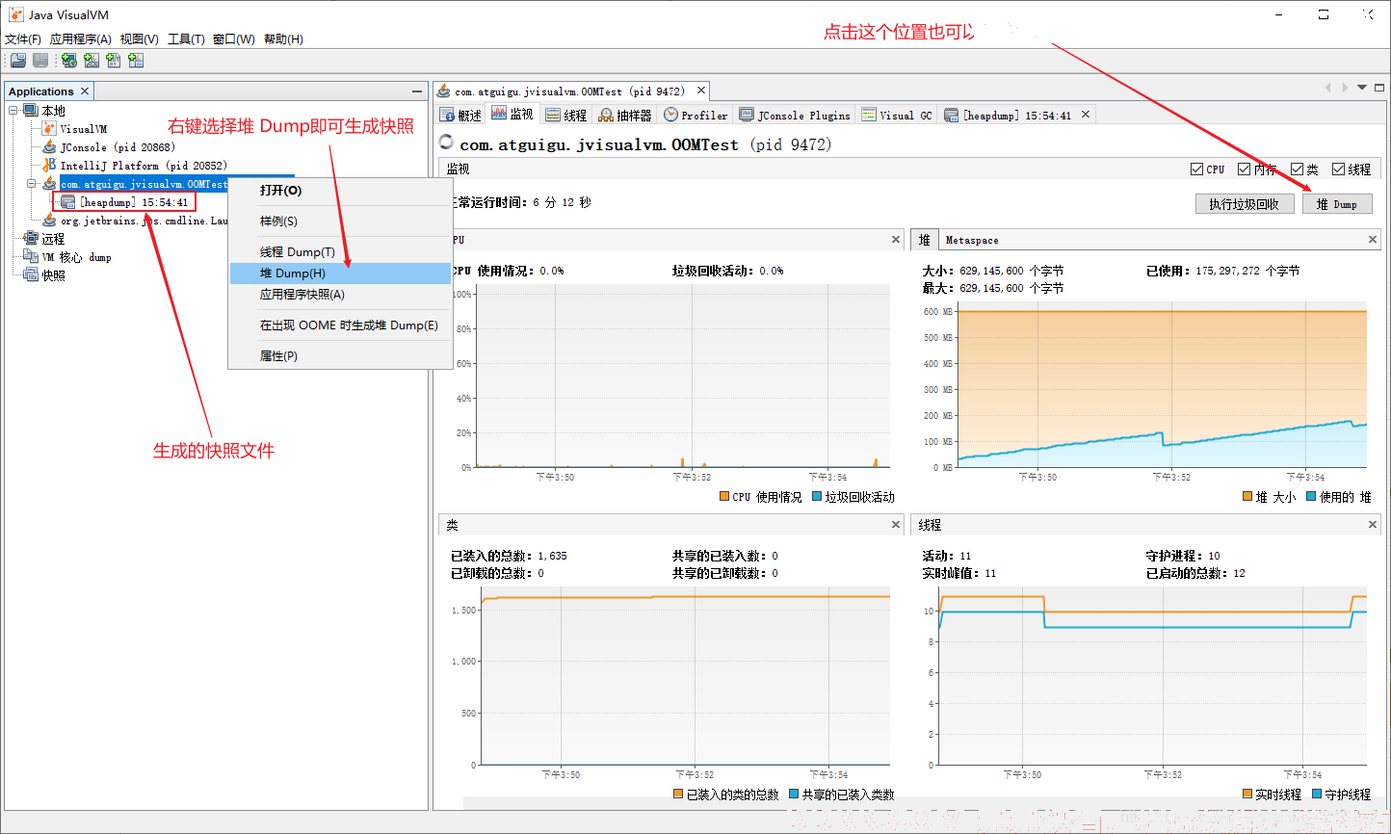Uncheck the 线程 threads checkbox
The image size is (1391, 834).
pos(1338,169)
